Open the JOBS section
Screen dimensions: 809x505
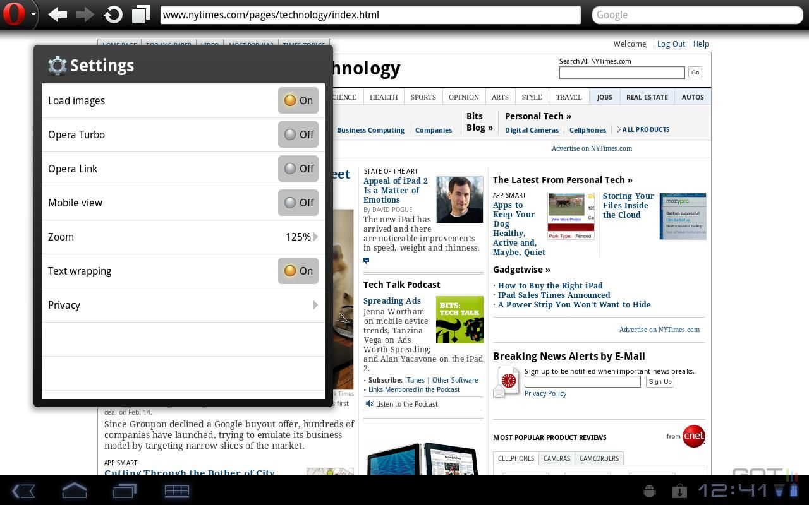tap(605, 97)
